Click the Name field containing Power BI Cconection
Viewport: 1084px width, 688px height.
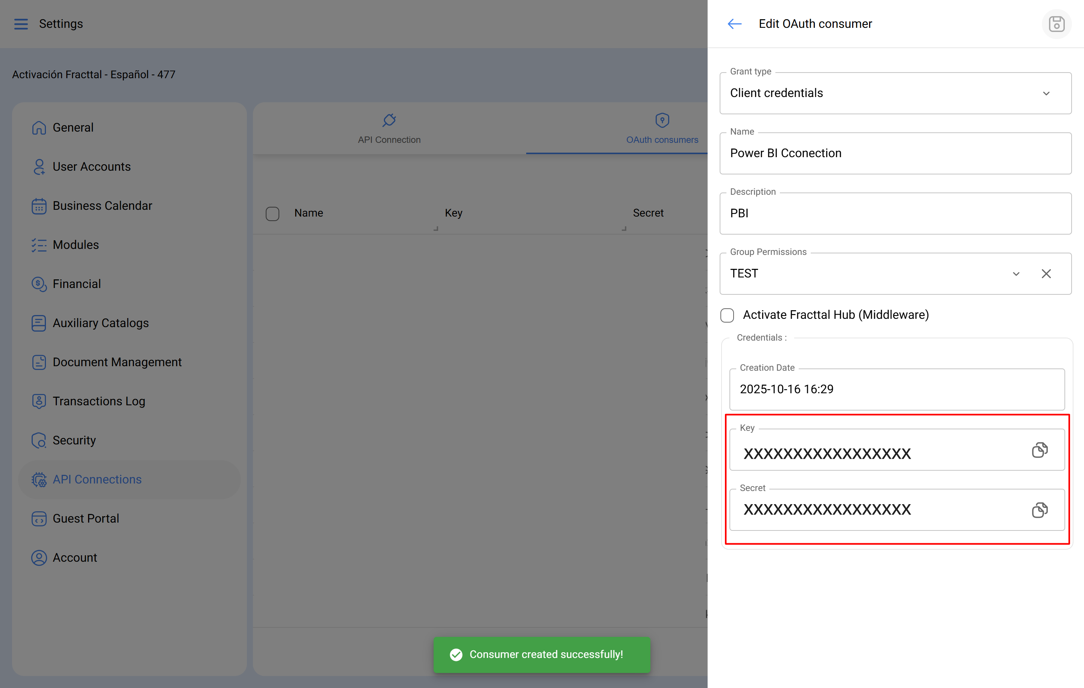pos(895,154)
